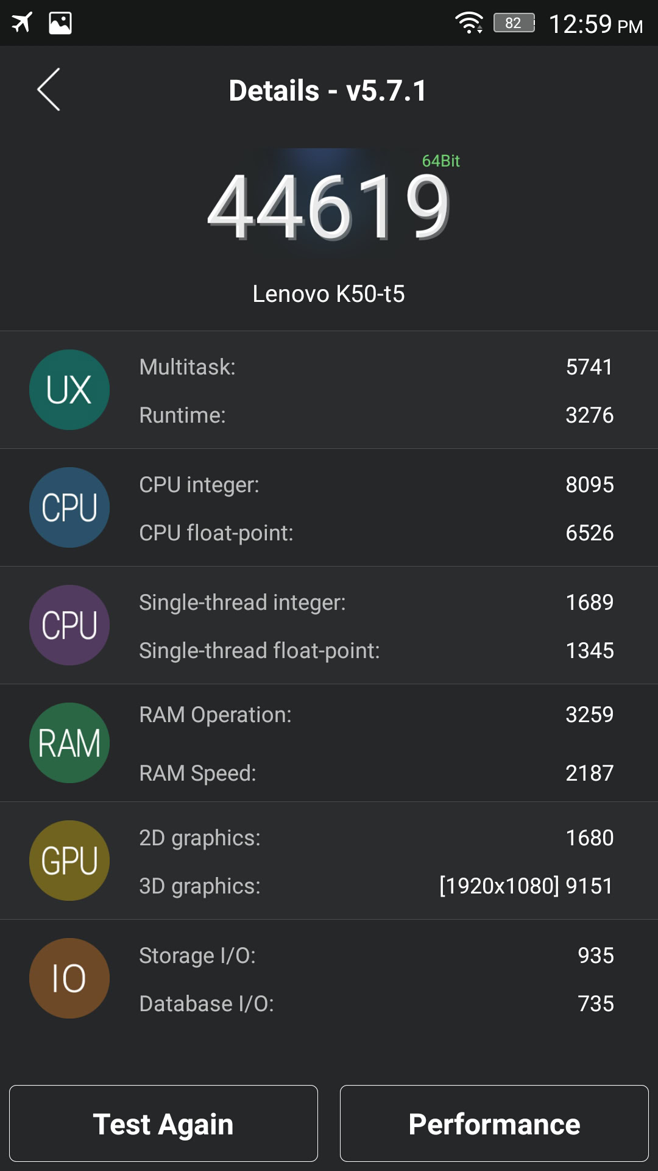Tap the total score 44619

pyautogui.click(x=329, y=206)
